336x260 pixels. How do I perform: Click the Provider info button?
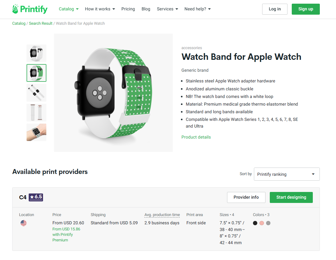click(x=246, y=197)
